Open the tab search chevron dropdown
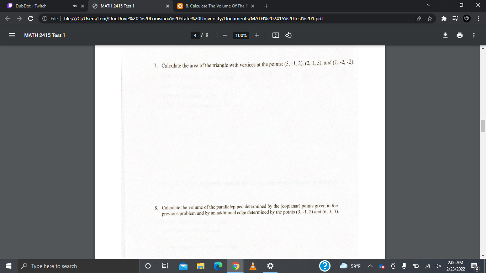This screenshot has height=273, width=486. point(428,6)
